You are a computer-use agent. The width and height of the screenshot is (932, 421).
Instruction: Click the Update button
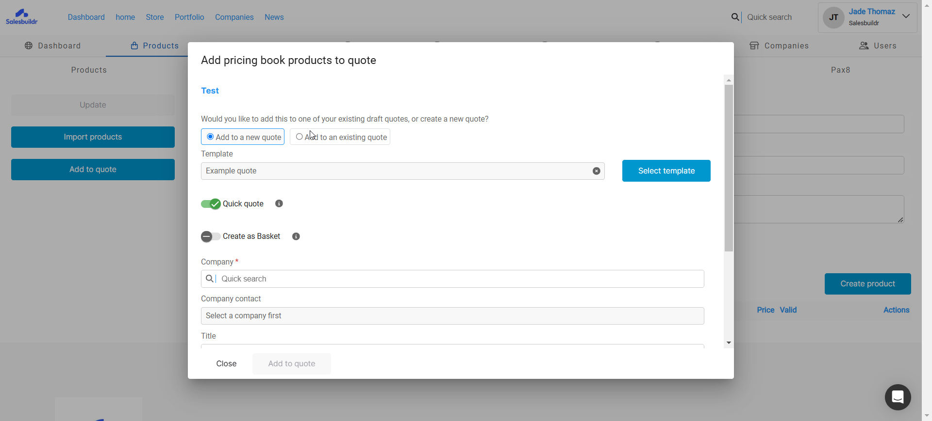93,105
